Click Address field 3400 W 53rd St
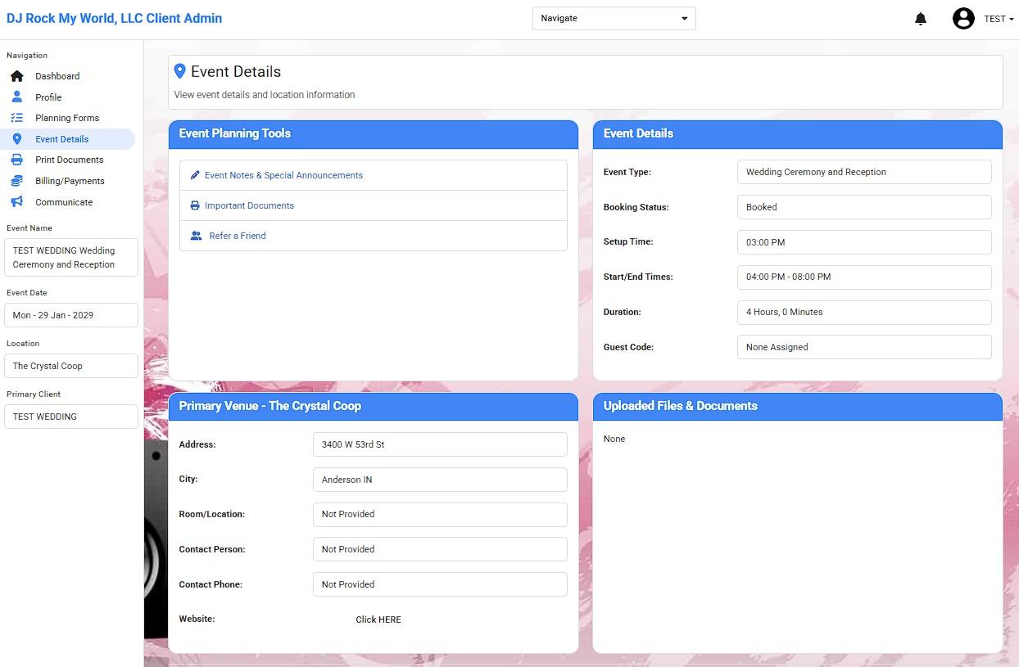1019x667 pixels. tap(440, 444)
